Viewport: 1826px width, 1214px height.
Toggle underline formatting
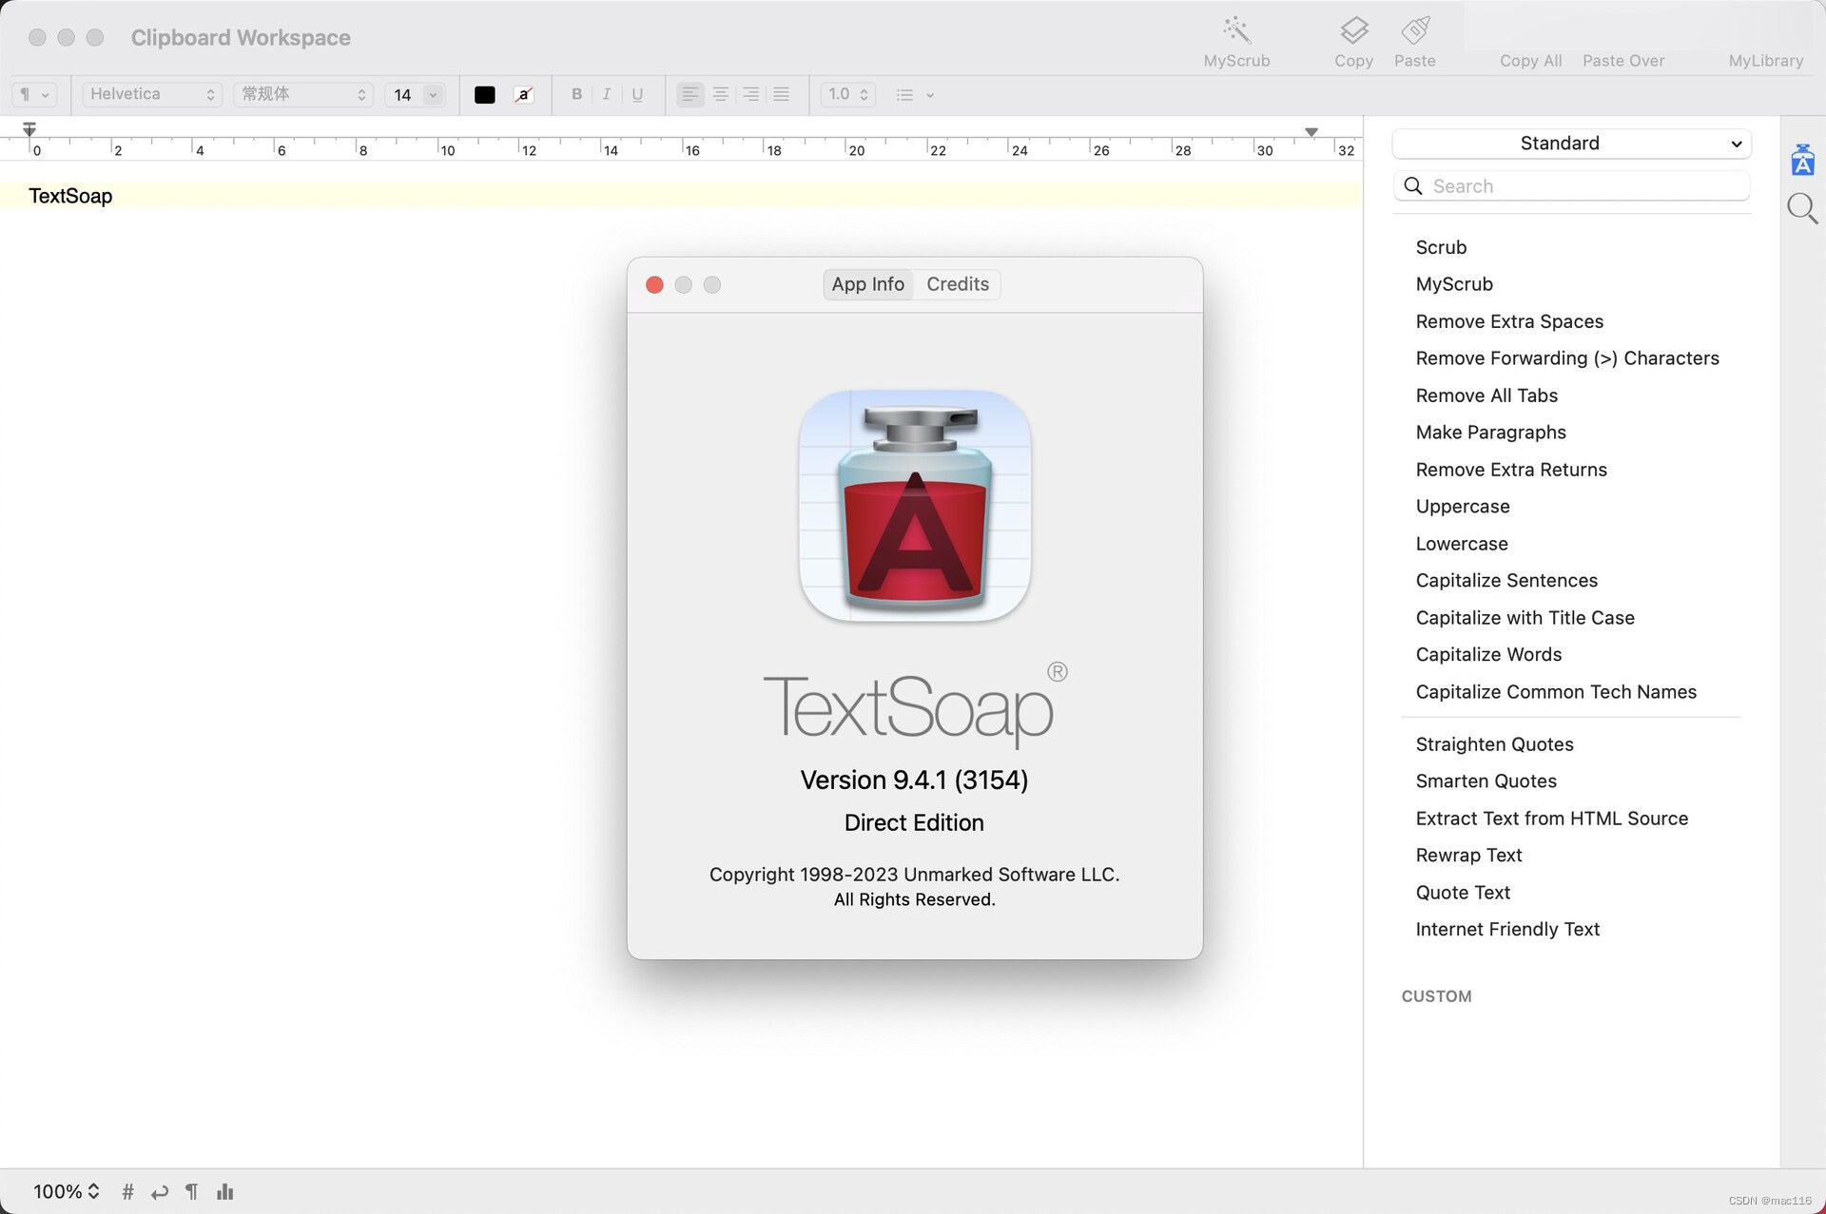click(x=637, y=94)
